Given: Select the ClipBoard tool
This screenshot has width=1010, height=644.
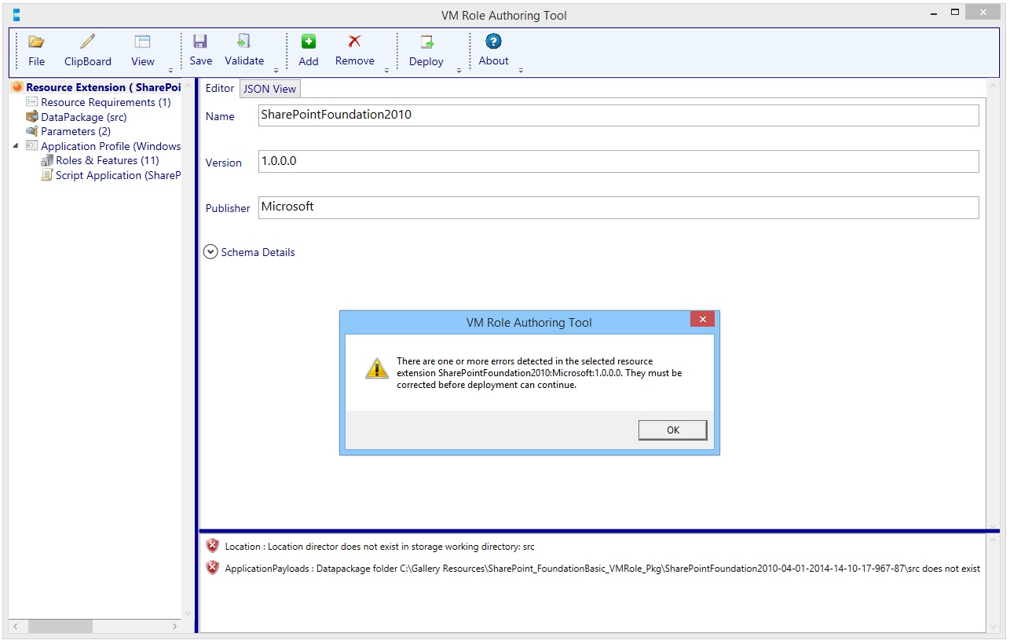Looking at the screenshot, I should click(x=86, y=49).
